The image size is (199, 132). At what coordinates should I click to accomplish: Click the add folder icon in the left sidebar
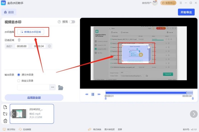pos(5,114)
